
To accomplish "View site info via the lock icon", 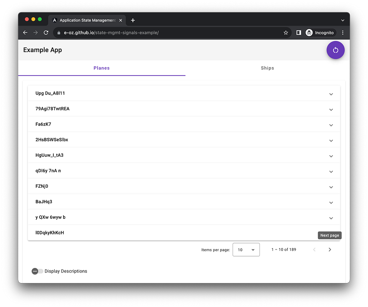I will [59, 33].
